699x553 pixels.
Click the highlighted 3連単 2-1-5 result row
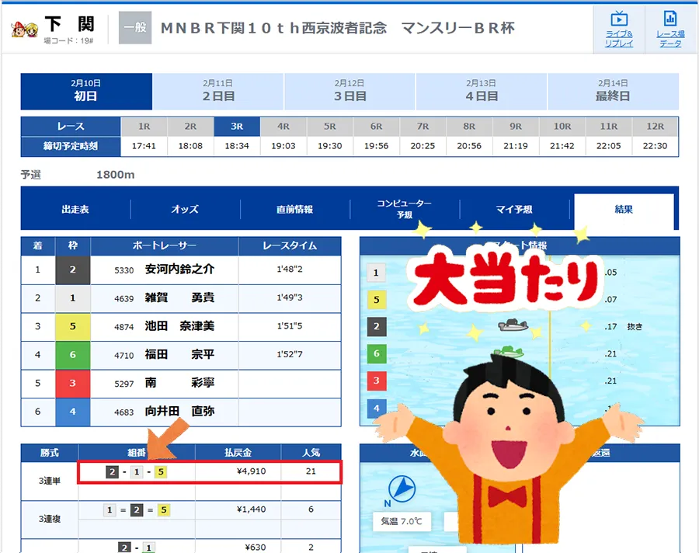pos(210,471)
